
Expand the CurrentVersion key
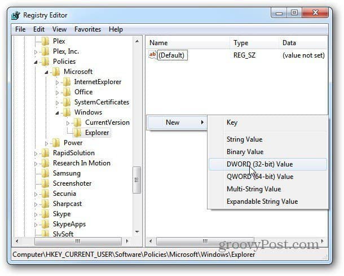[68, 123]
